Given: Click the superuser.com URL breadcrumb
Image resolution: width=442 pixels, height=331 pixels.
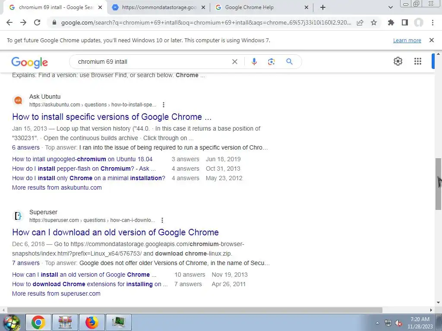Looking at the screenshot, I should pos(92,220).
